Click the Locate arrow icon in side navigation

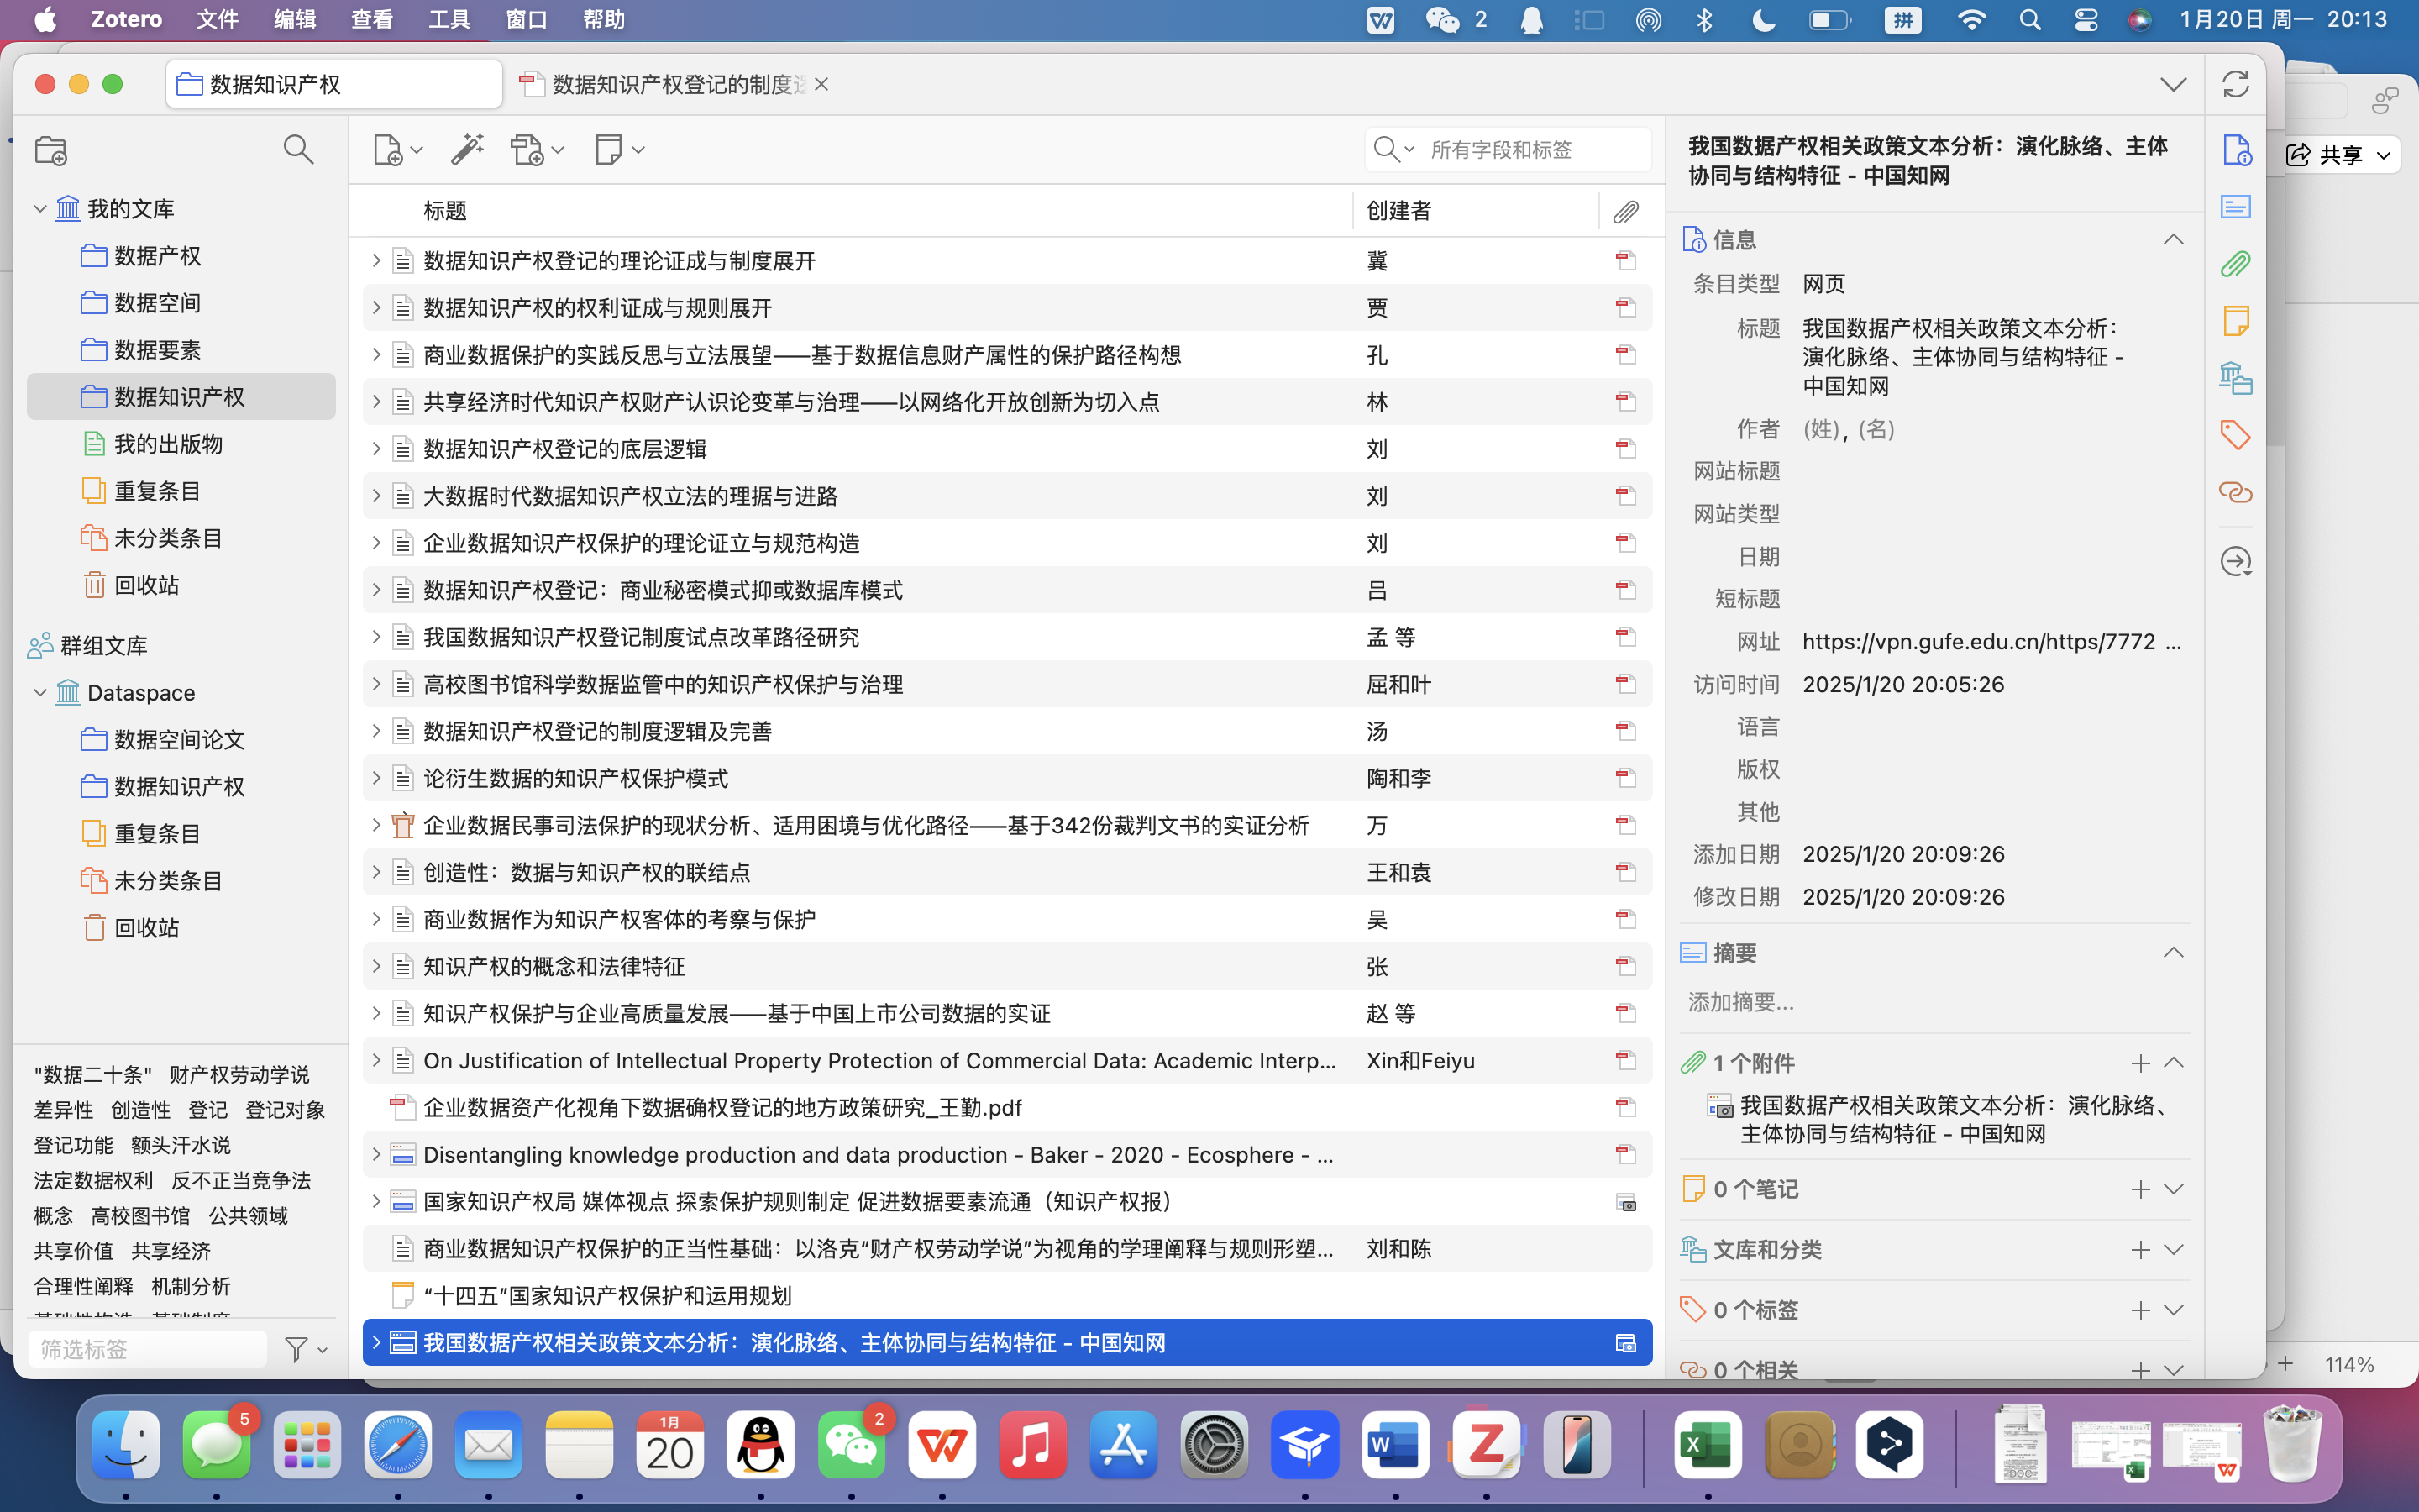click(x=2235, y=561)
